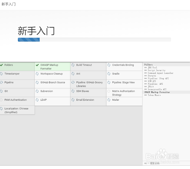Click the sync icon beside Pipeline: GitHub Groovy Libraries
The image size is (190, 169).
pos(73,83)
